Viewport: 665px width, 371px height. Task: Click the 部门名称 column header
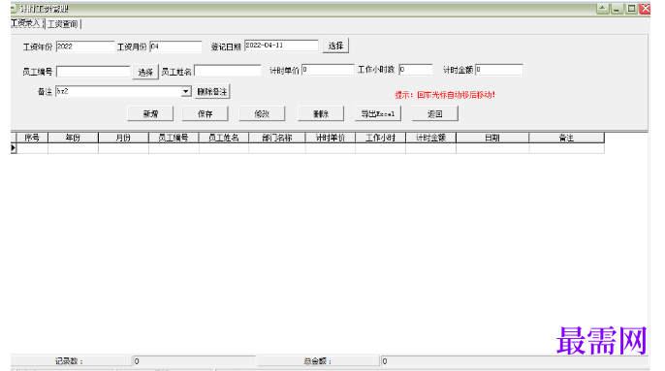pyautogui.click(x=277, y=138)
